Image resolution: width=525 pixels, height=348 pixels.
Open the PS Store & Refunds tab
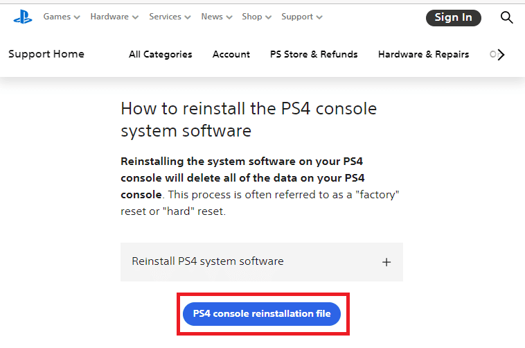tap(314, 54)
